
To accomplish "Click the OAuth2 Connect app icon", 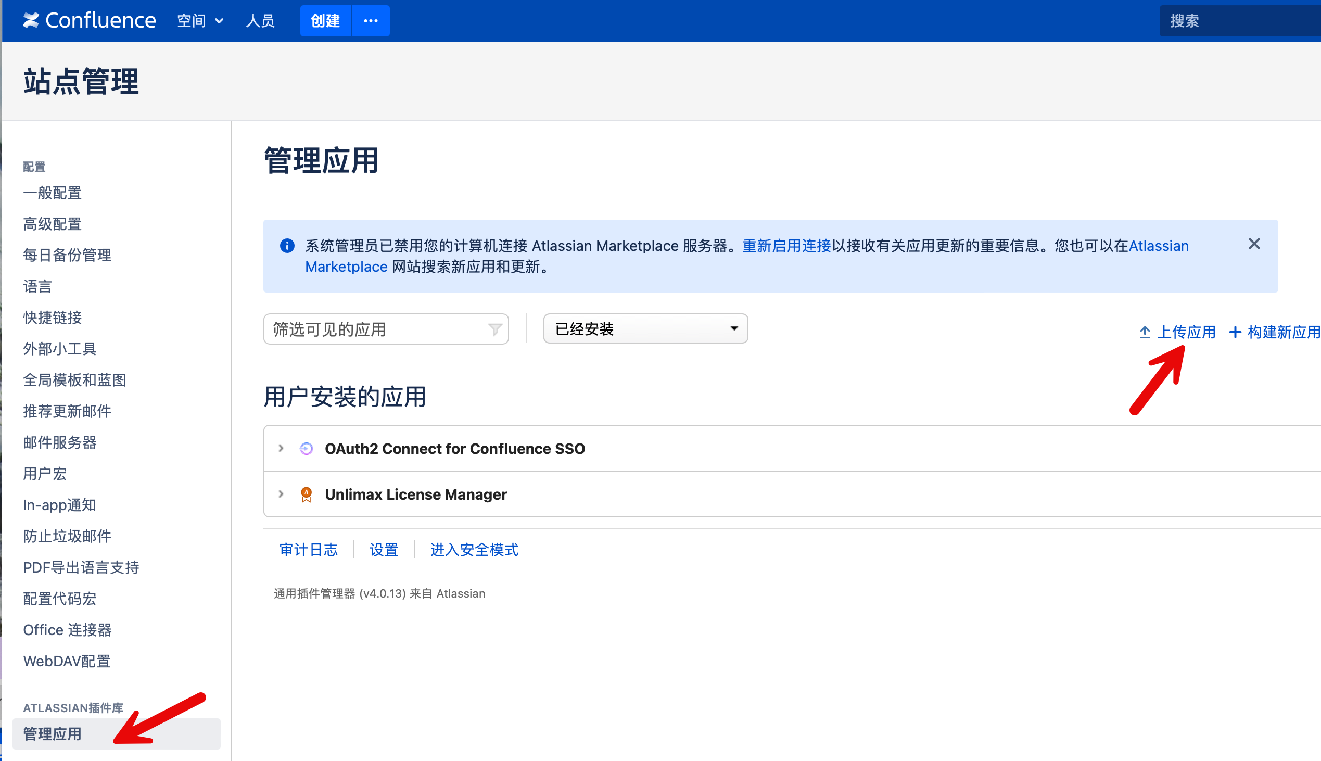I will (306, 449).
